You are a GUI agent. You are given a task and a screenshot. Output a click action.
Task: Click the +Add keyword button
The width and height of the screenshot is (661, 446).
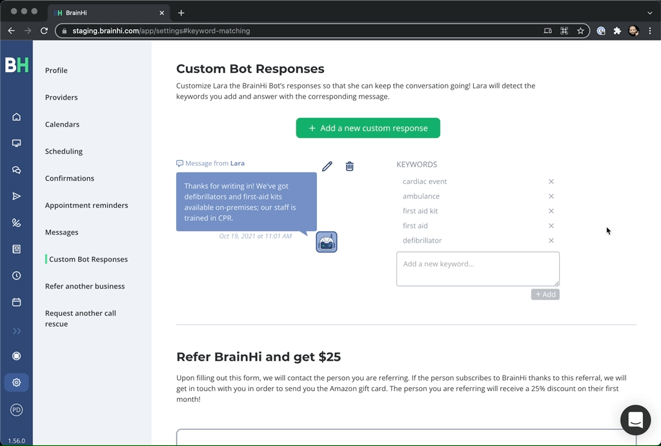545,294
